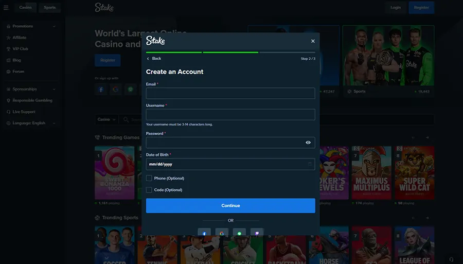Screen dimensions: 463x264
Task: Click the search magnifier icon
Action: [126, 119]
